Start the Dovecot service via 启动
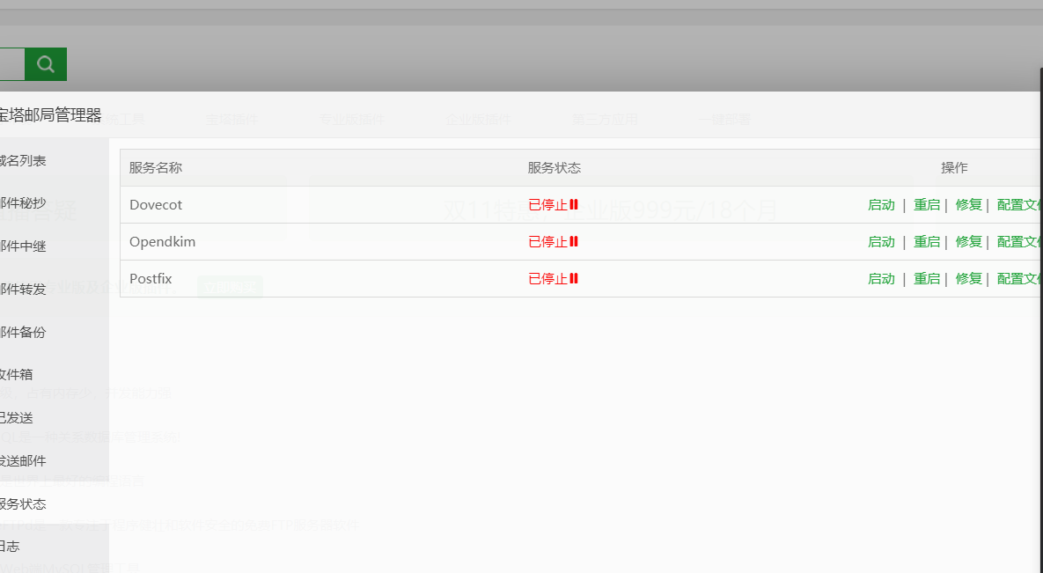1043x573 pixels. pyautogui.click(x=881, y=205)
